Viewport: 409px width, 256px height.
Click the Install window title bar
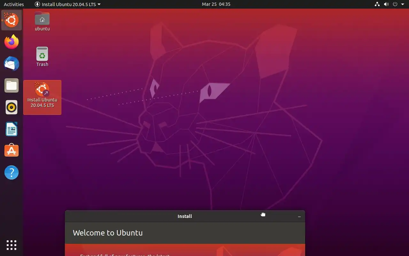(x=185, y=216)
